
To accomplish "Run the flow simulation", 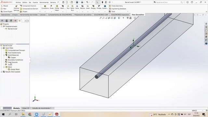I will [68, 7].
